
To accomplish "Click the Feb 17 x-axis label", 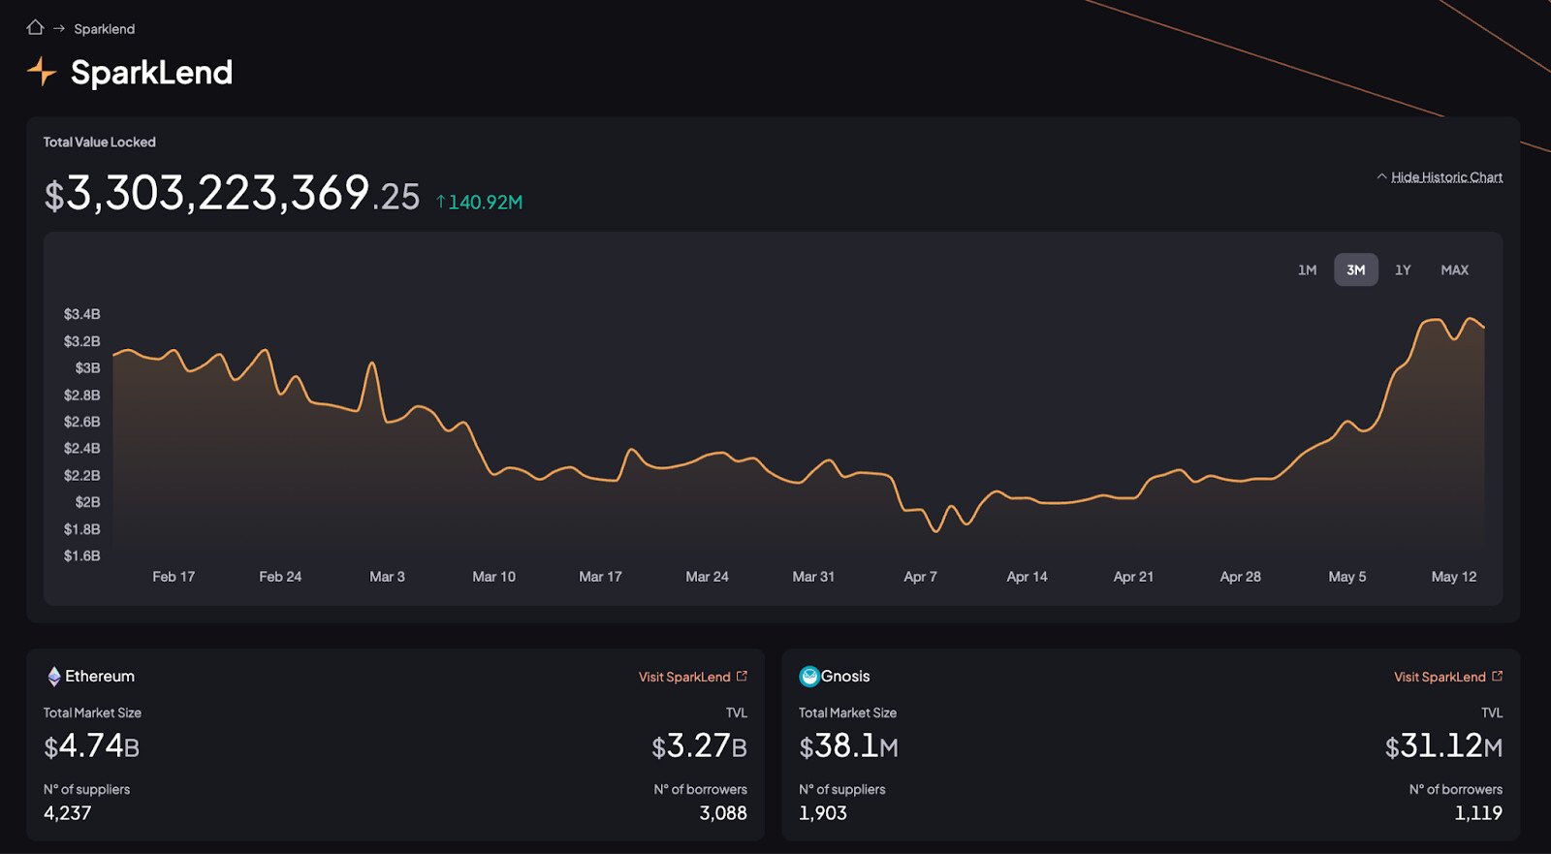I will [x=174, y=577].
